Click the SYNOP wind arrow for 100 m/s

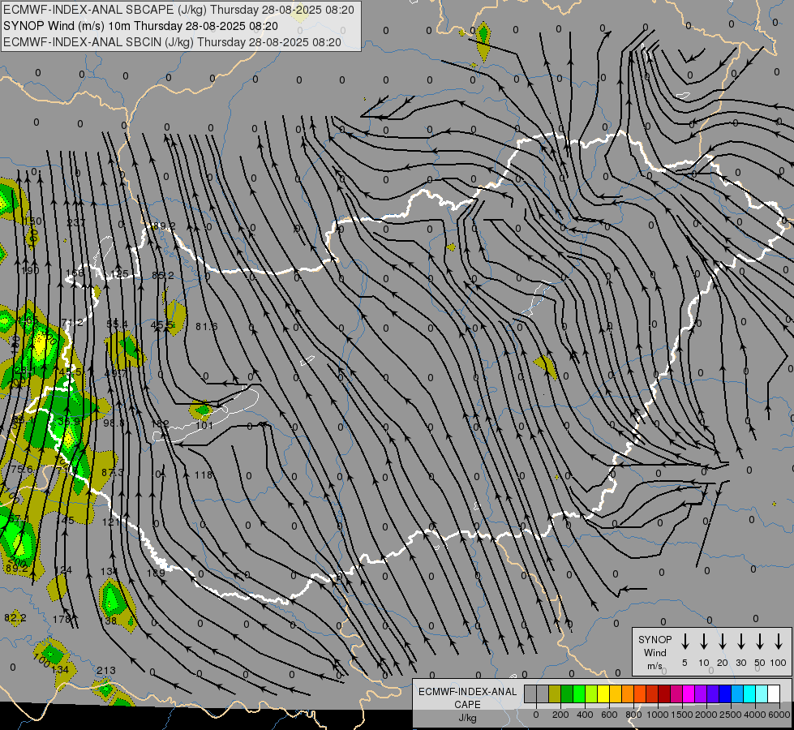click(779, 641)
